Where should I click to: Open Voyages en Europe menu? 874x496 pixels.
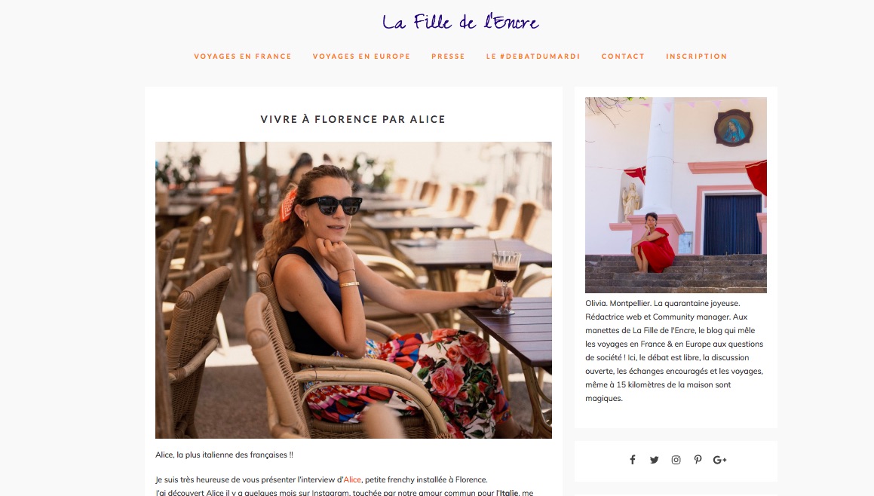tap(361, 57)
